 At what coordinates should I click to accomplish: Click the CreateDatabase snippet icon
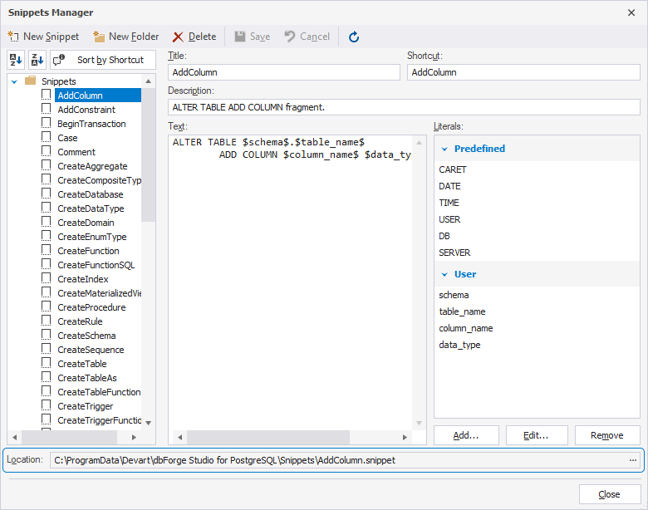(47, 194)
